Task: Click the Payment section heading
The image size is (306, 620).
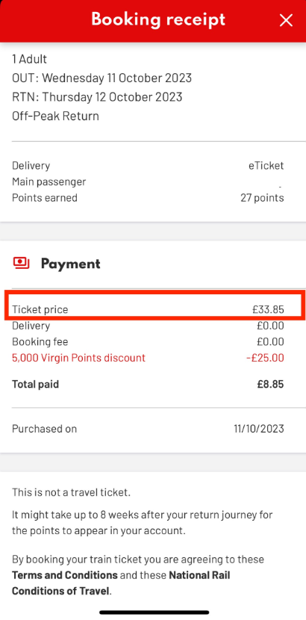Action: (x=71, y=264)
